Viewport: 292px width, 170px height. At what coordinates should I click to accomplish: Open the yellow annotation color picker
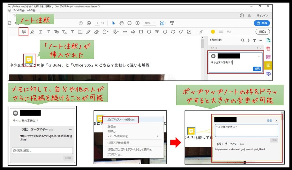[213, 32]
